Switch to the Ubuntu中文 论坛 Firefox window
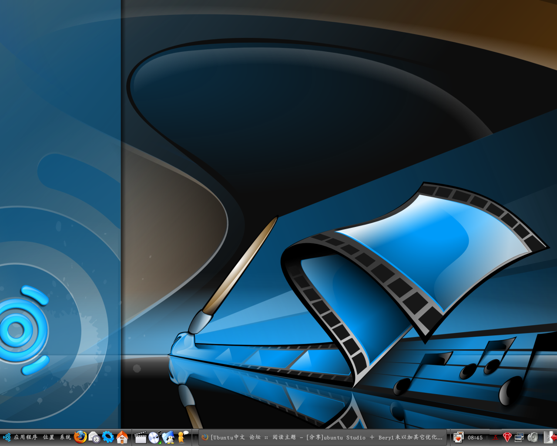The image size is (557, 446). tap(322, 437)
